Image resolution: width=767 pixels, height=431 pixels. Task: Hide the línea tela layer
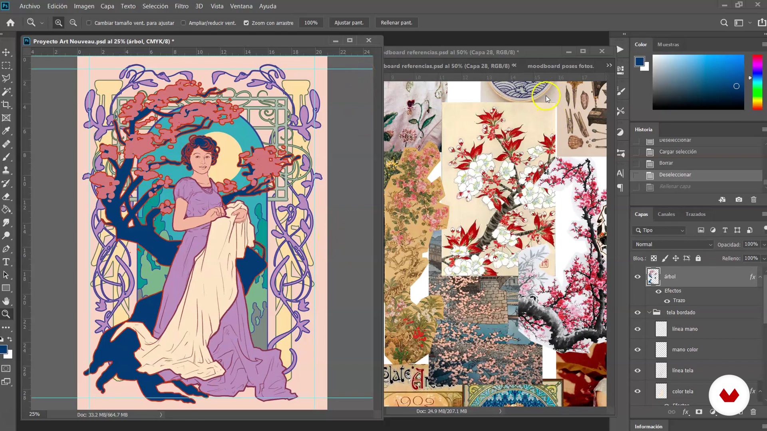click(x=638, y=371)
